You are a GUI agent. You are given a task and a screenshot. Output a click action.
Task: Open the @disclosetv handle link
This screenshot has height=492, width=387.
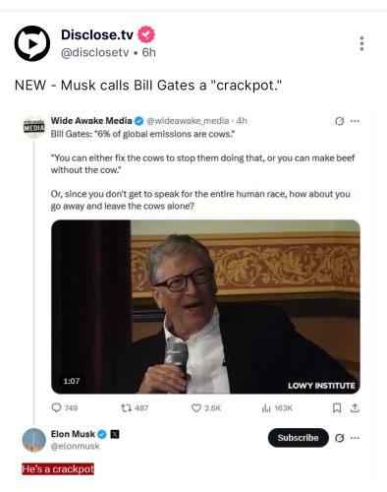pos(95,52)
